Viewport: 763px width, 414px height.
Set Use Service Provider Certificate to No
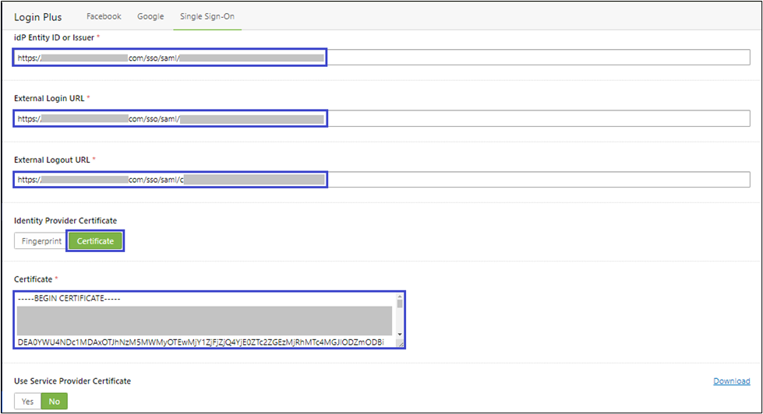[55, 402]
